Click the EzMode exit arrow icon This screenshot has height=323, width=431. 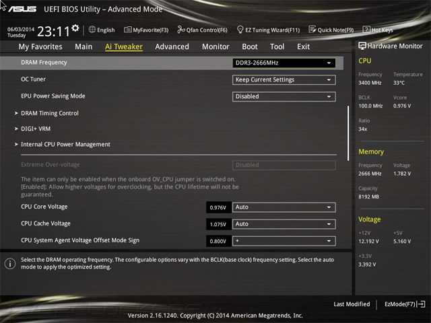421,304
